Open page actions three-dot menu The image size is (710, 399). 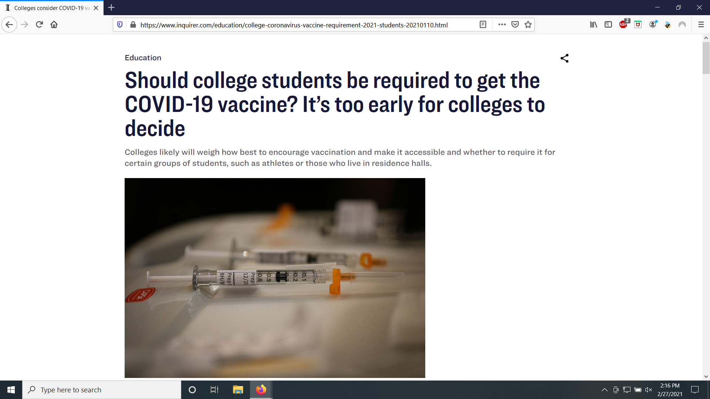[502, 24]
